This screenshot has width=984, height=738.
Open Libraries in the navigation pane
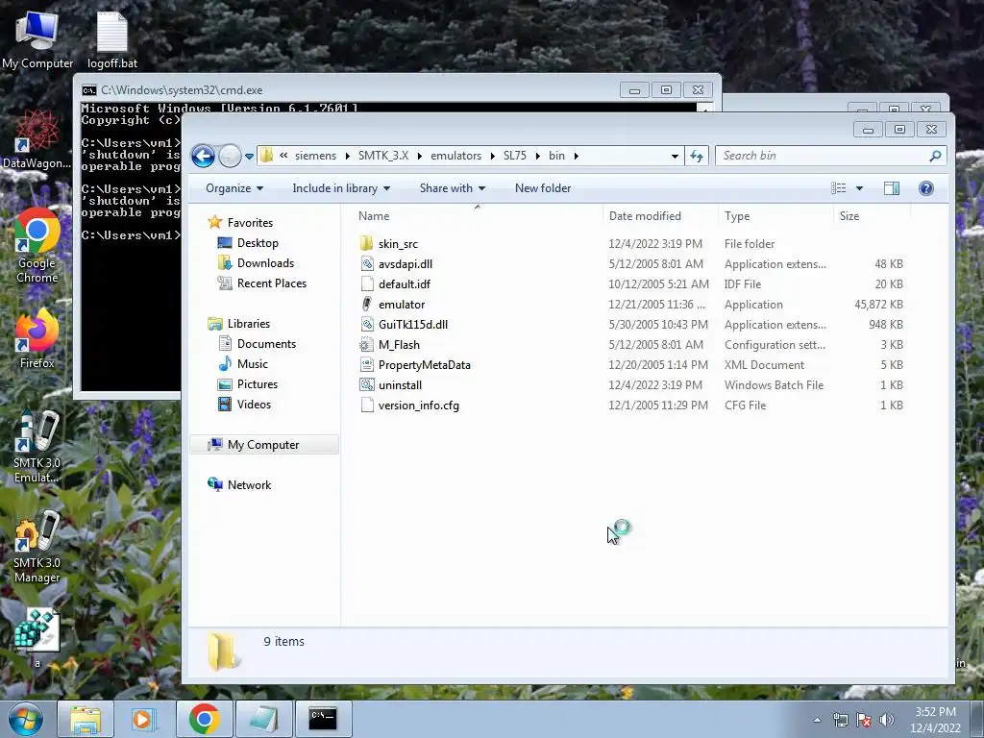[249, 324]
